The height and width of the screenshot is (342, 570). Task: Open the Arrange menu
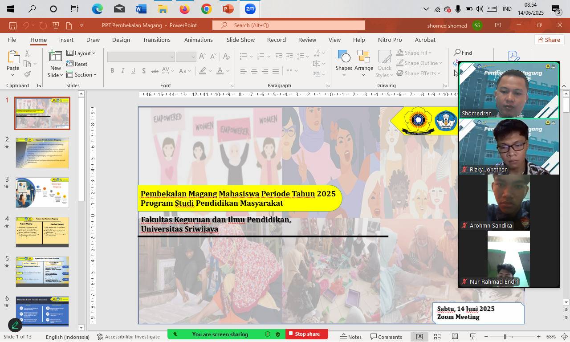pos(364,63)
